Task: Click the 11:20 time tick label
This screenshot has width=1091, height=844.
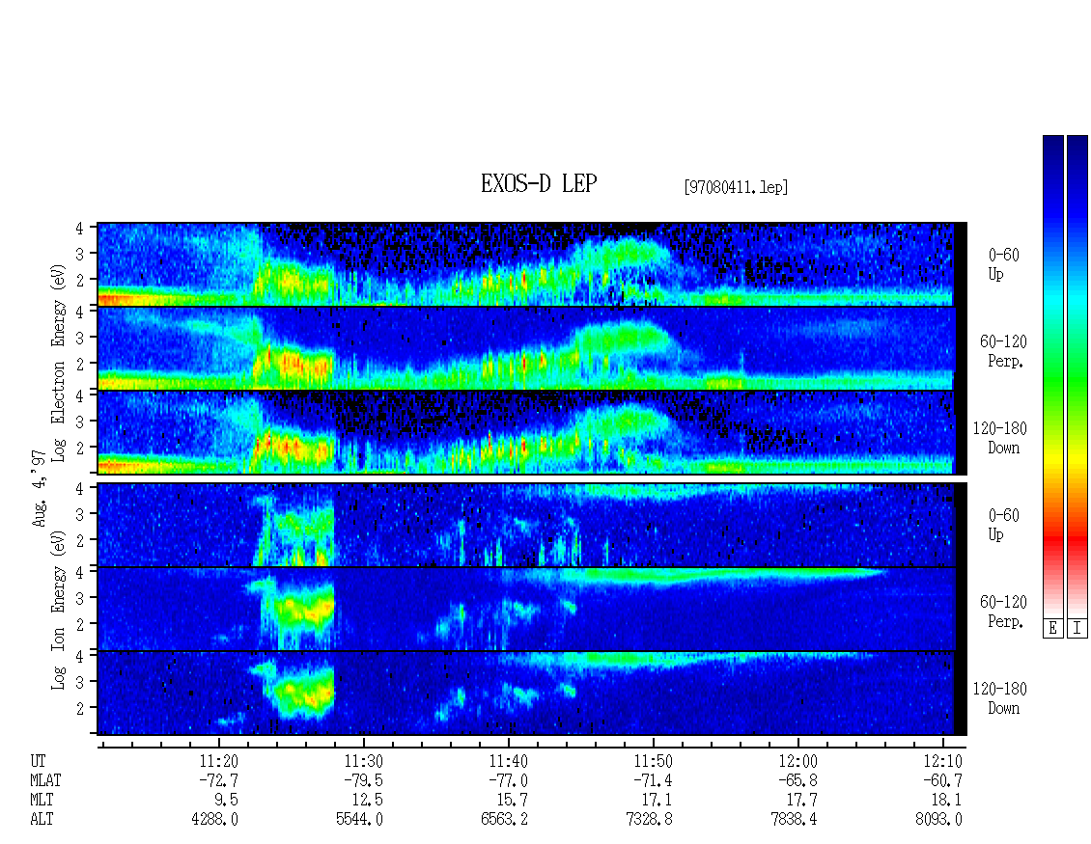Action: (218, 761)
